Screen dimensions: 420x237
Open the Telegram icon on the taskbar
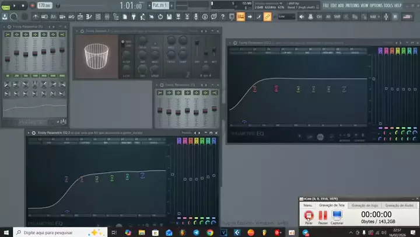195,232
